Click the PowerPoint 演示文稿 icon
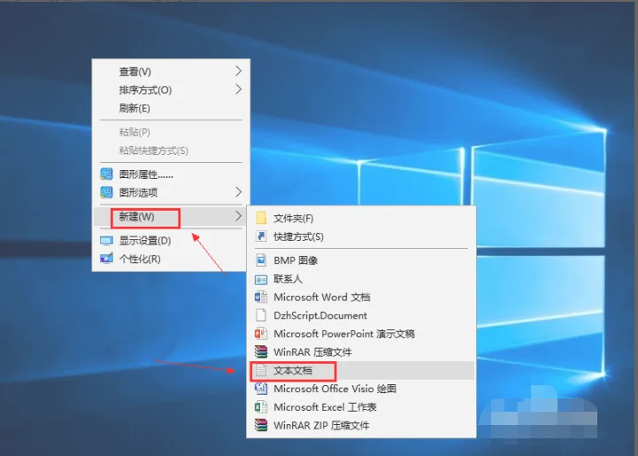Image resolution: width=638 pixels, height=456 pixels. 261,334
